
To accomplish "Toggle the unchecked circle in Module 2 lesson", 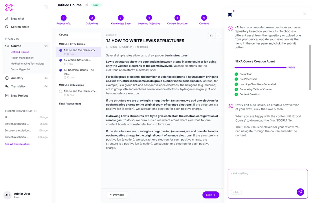I will (x=61, y=91).
